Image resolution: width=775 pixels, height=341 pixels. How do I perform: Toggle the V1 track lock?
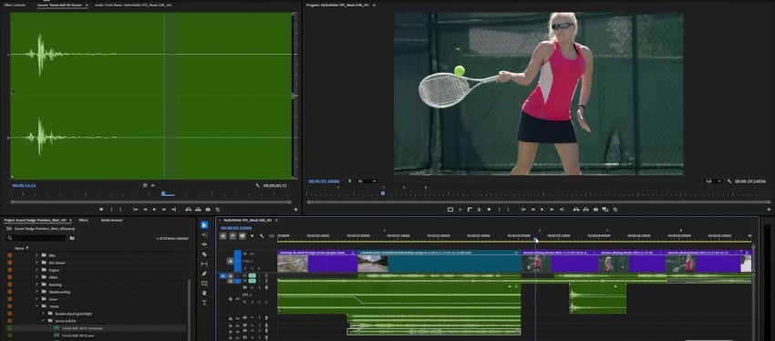pyautogui.click(x=231, y=261)
